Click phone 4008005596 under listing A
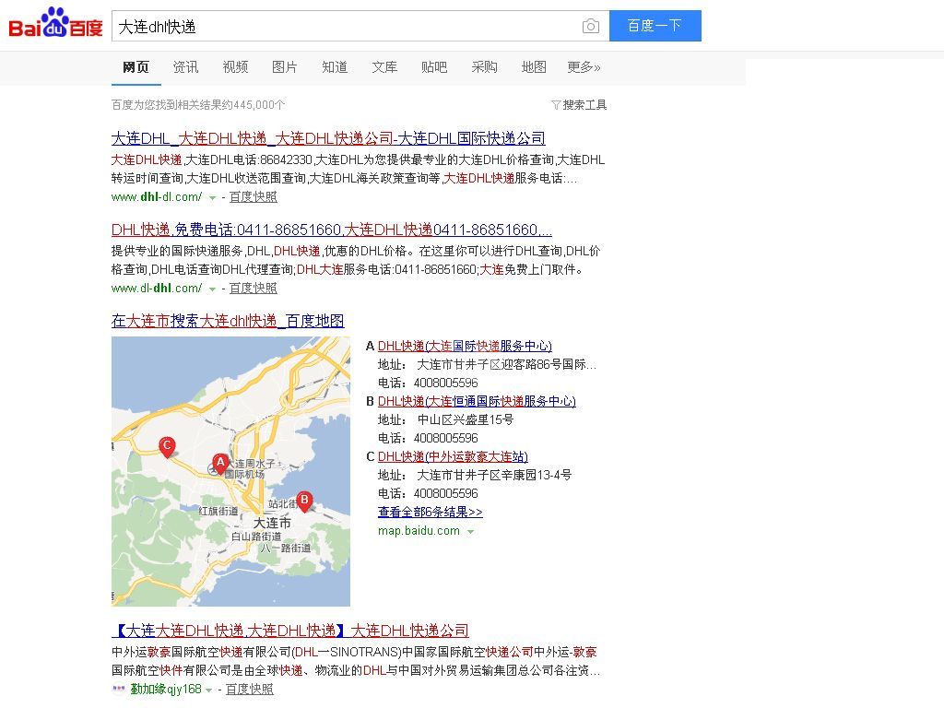This screenshot has height=708, width=944. (x=446, y=383)
